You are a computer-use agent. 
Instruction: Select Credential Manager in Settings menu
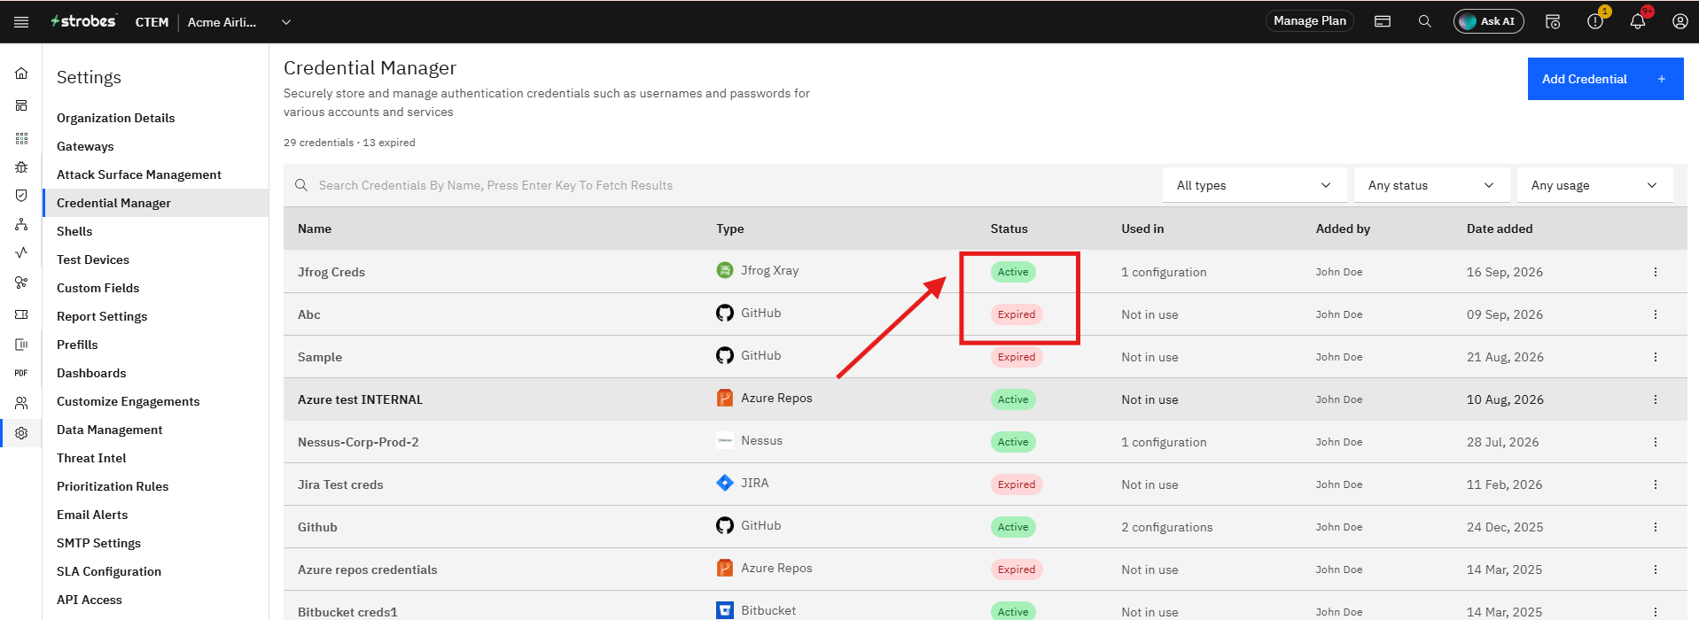(x=113, y=203)
